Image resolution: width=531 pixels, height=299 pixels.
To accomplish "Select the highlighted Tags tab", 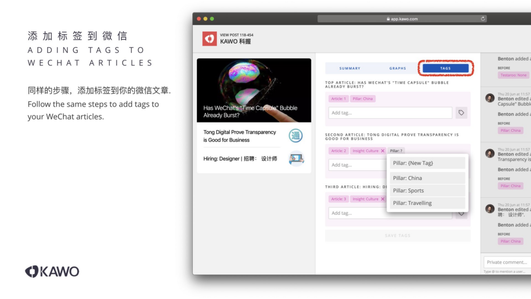I will point(445,69).
